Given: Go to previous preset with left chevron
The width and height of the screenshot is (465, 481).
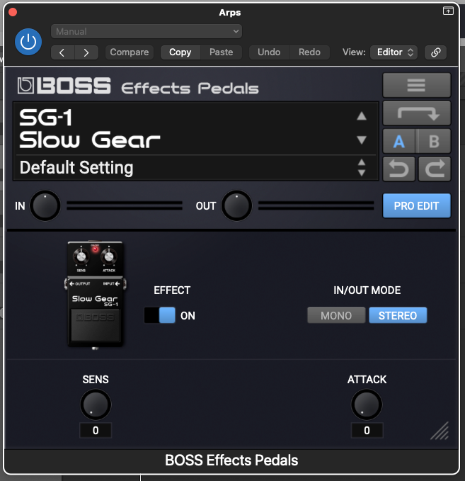Looking at the screenshot, I should pyautogui.click(x=62, y=52).
